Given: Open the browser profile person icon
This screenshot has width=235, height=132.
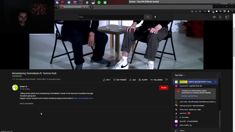Looking at the screenshot, I should [x=228, y=11].
